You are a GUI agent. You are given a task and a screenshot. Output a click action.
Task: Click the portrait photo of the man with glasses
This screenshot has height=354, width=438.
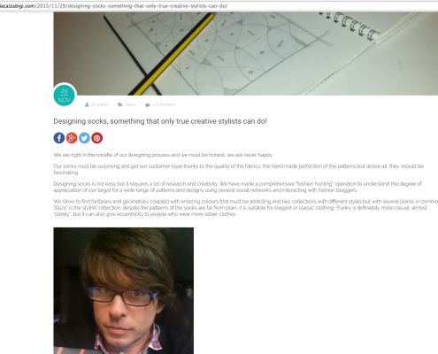pyautogui.click(x=124, y=290)
